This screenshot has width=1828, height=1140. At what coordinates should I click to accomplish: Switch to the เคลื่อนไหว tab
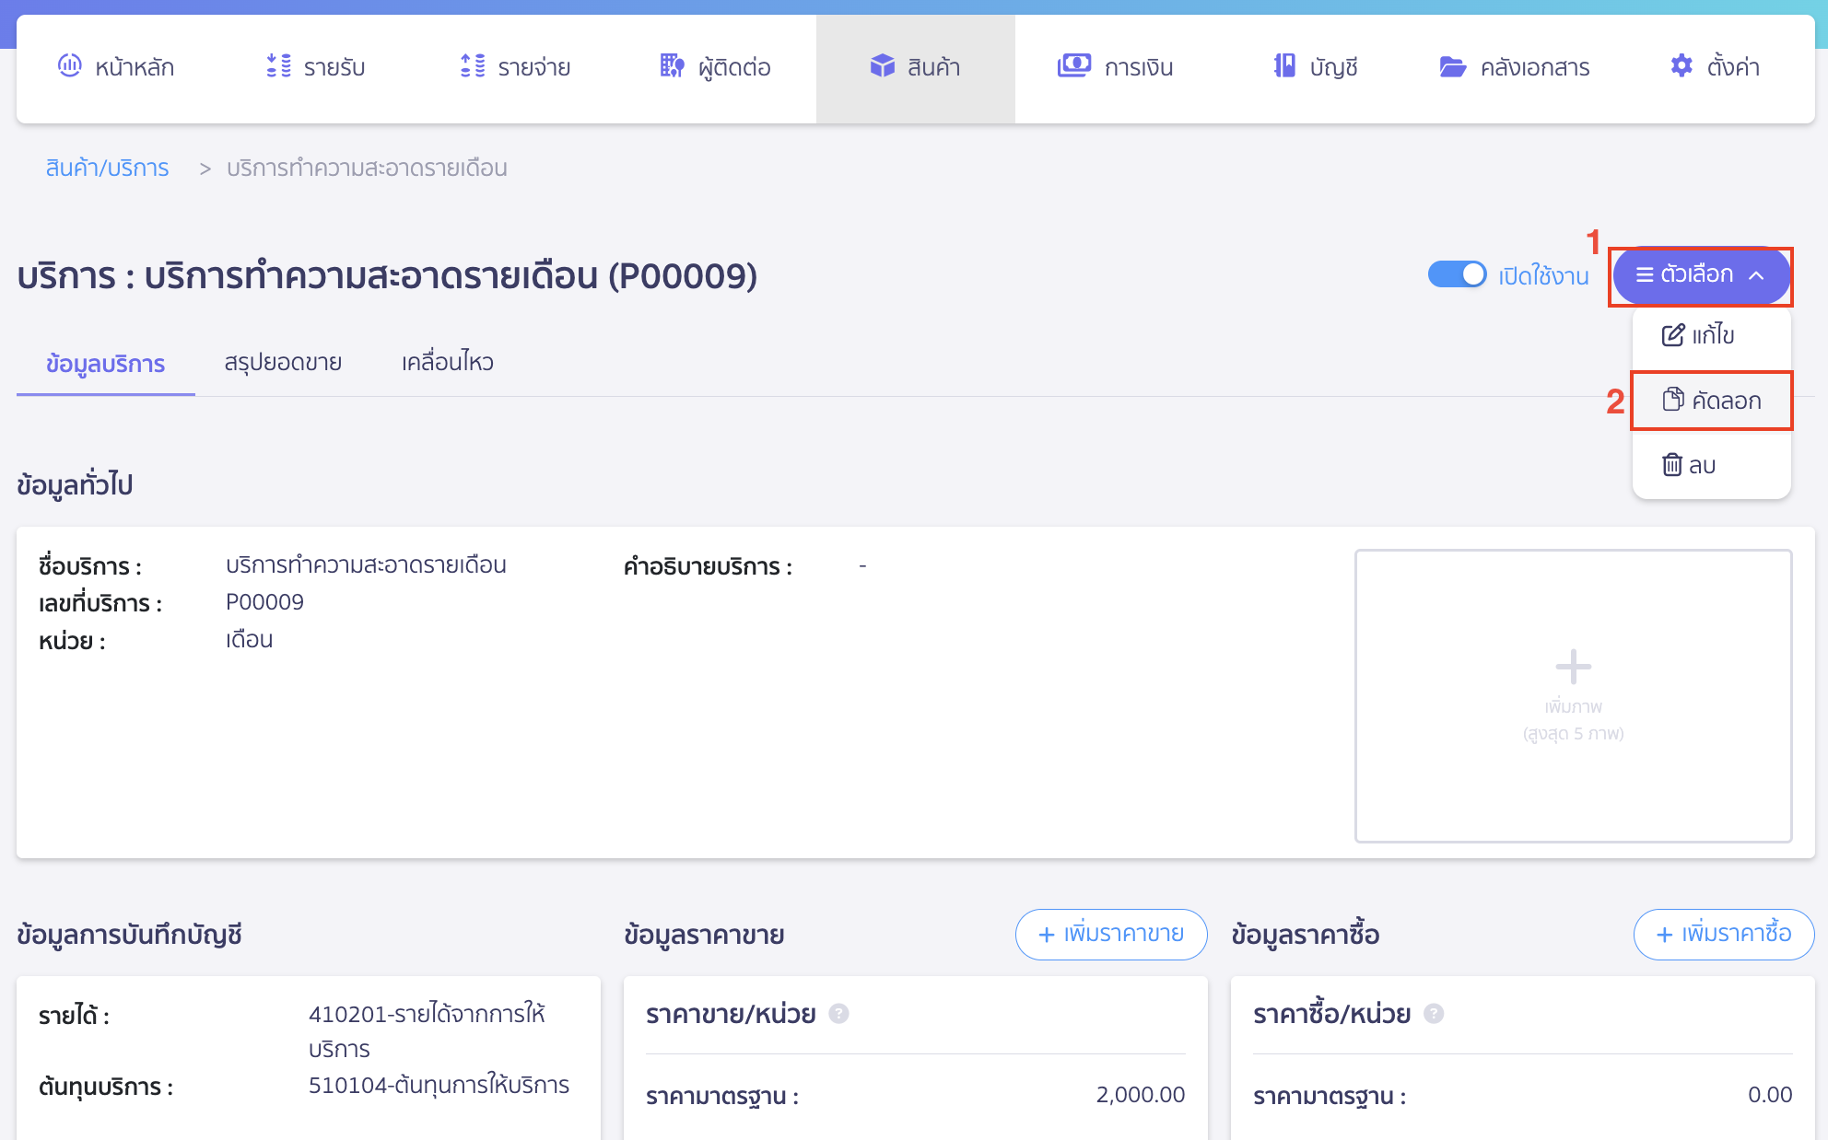coord(446,362)
